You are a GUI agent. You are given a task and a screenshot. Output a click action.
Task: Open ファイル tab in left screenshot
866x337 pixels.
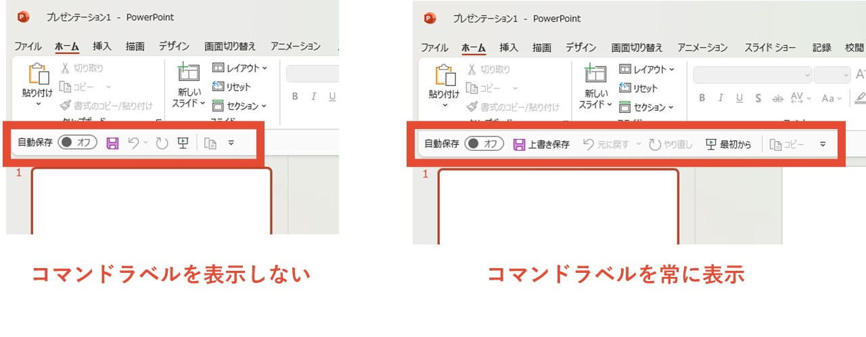(28, 47)
